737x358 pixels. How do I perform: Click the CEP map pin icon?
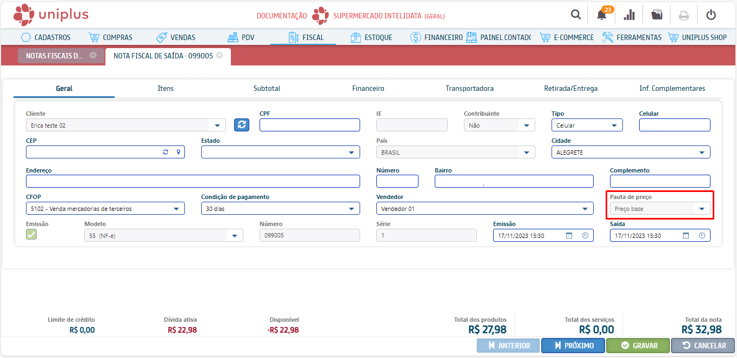pos(178,152)
